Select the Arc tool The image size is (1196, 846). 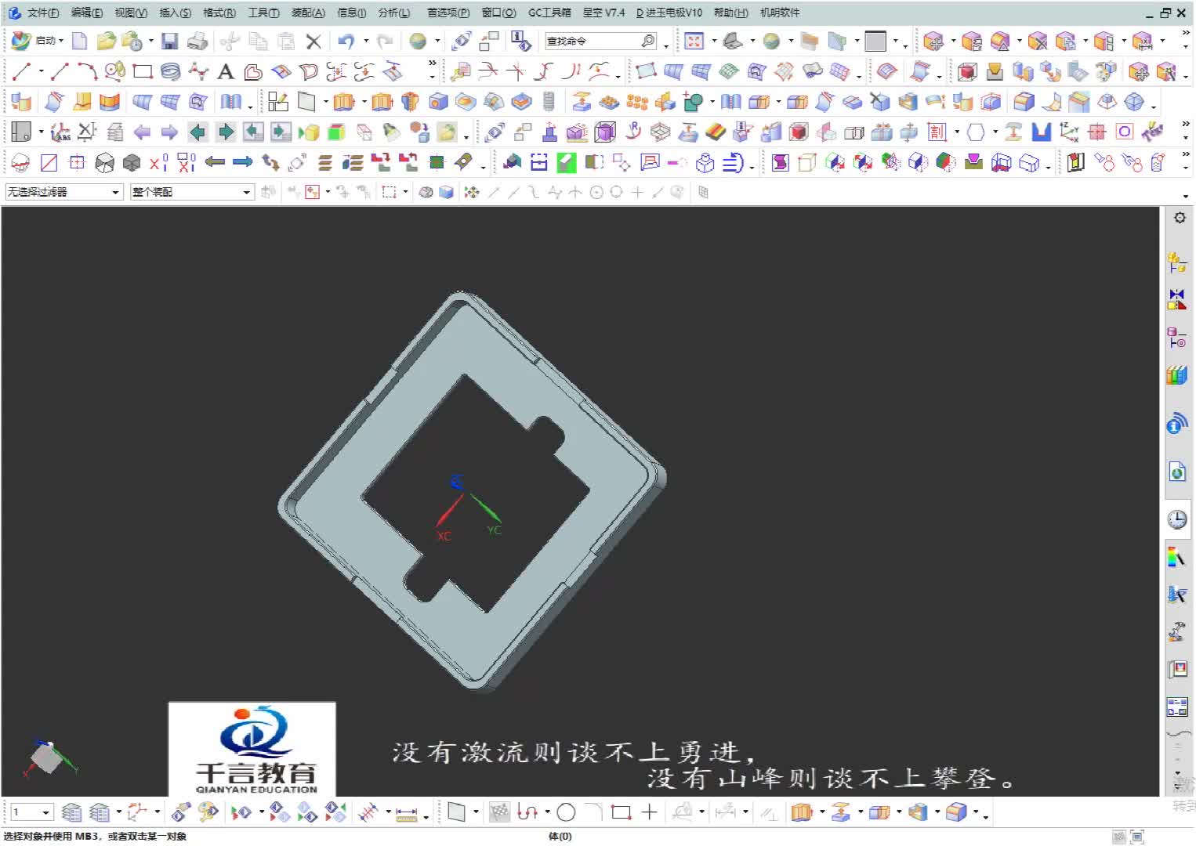[87, 72]
